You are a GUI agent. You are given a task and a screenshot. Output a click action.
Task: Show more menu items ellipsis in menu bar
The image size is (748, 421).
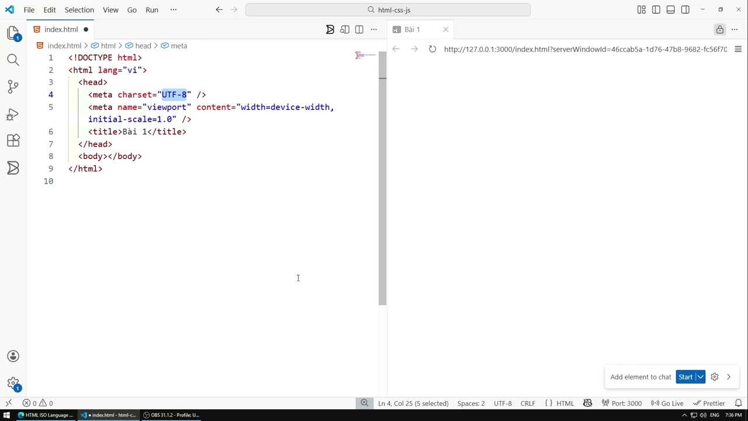173,9
